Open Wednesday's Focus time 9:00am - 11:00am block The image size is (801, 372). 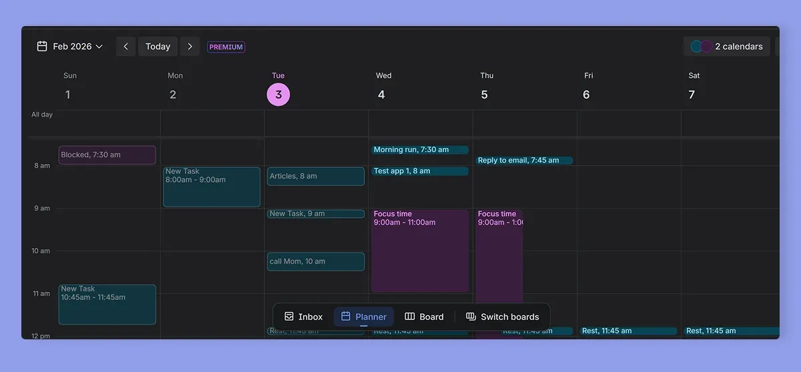click(420, 251)
